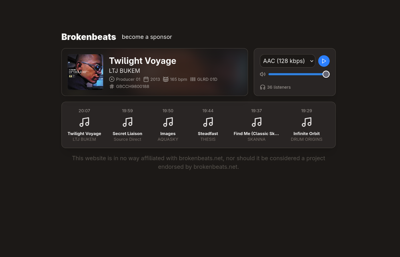Click the music note icon for Images
400x257 pixels.
[x=168, y=122]
